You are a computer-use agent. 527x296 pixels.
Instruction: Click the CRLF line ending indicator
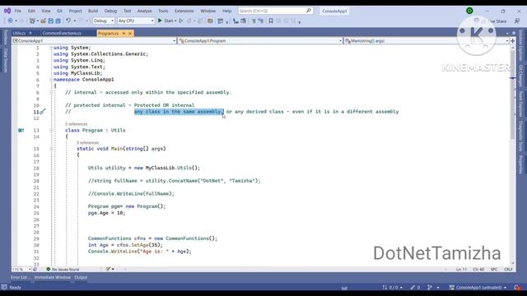(x=508, y=269)
